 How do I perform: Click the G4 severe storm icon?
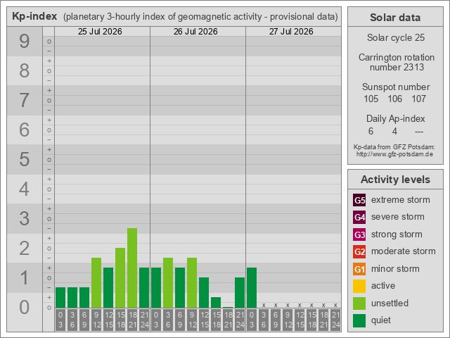coord(359,217)
